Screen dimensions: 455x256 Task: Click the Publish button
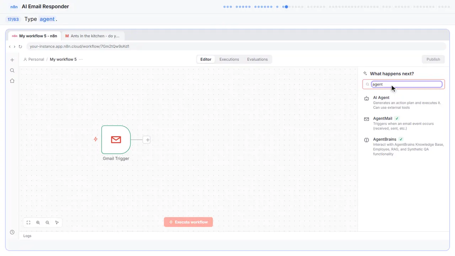point(433,59)
